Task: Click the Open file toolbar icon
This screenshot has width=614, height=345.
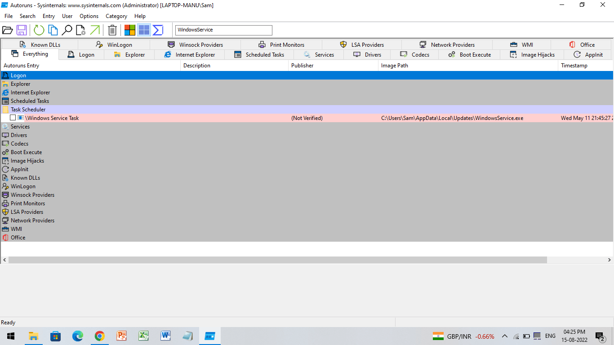Action: 7,30
